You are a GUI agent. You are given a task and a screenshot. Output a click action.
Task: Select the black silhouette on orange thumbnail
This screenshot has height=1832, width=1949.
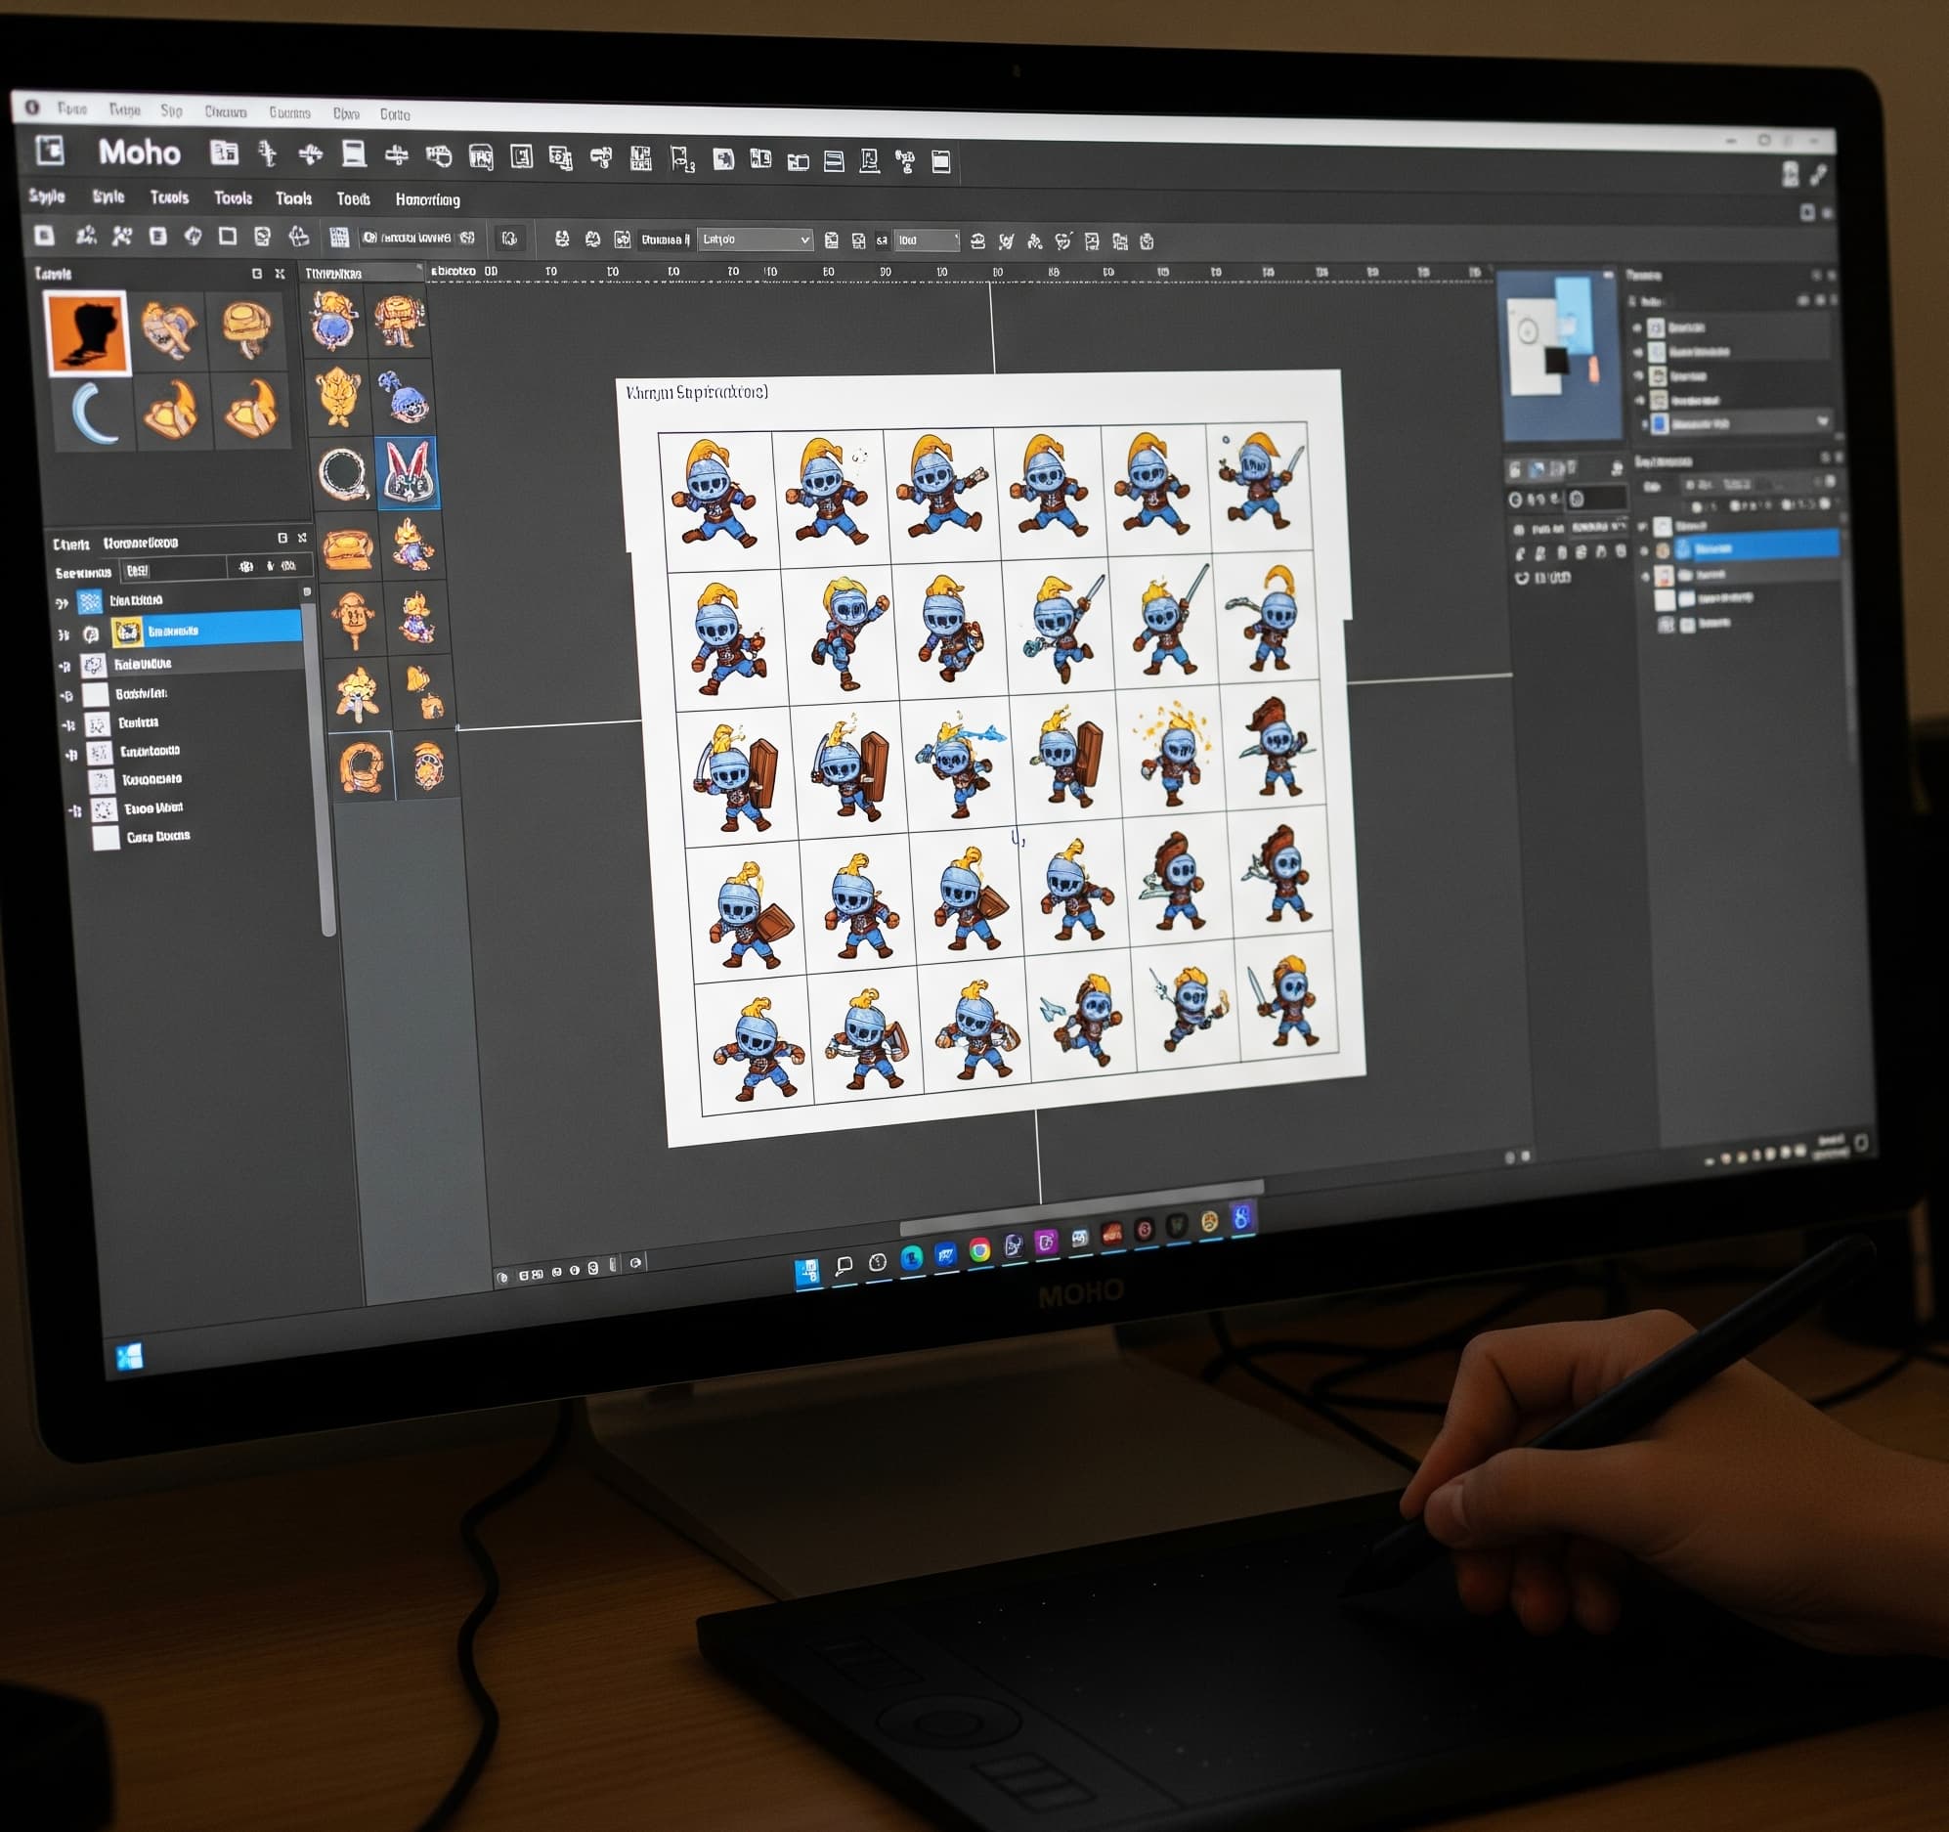(86, 333)
